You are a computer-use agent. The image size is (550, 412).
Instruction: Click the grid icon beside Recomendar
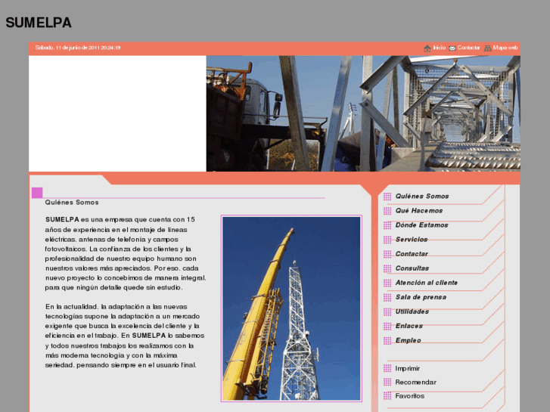387,382
